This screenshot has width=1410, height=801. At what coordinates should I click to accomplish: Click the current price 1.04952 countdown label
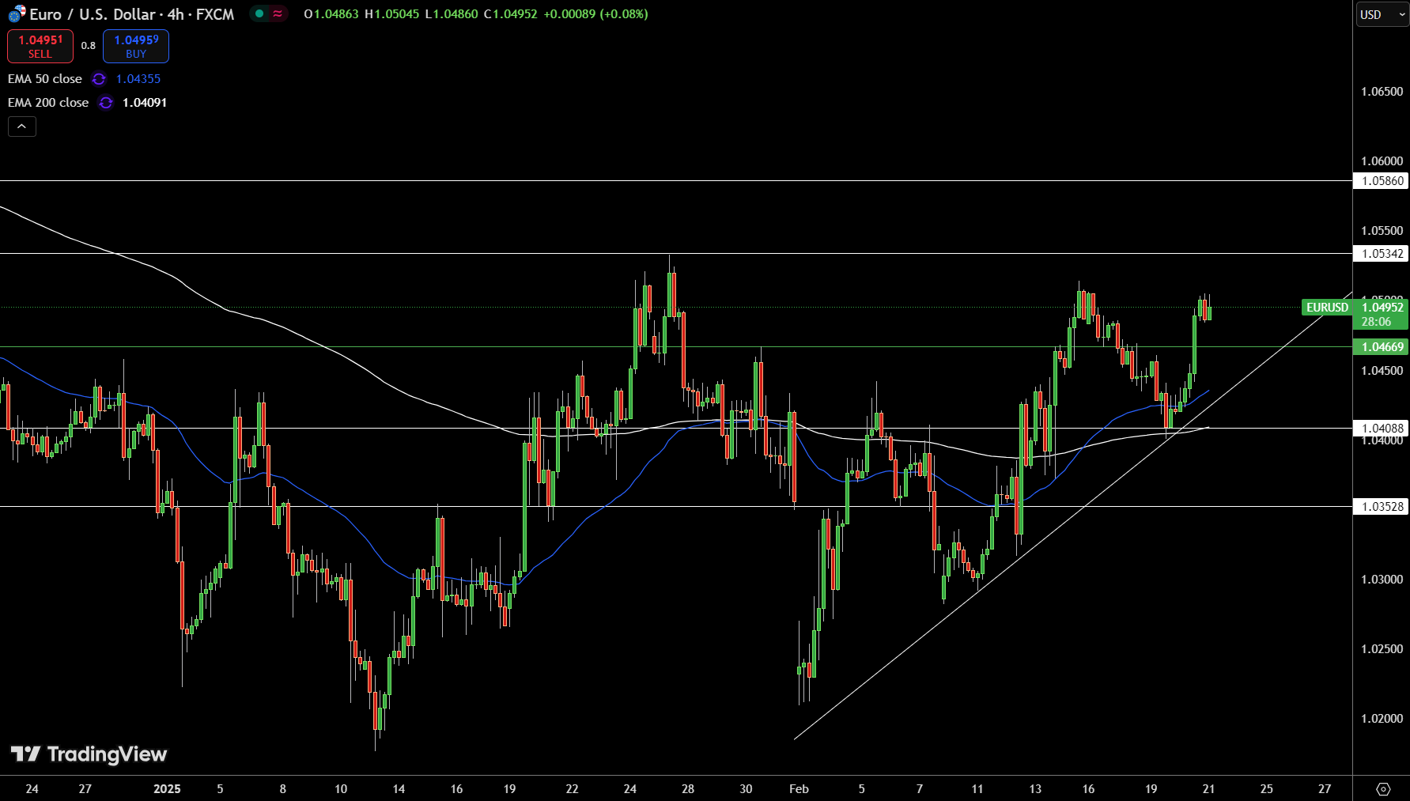pos(1382,315)
